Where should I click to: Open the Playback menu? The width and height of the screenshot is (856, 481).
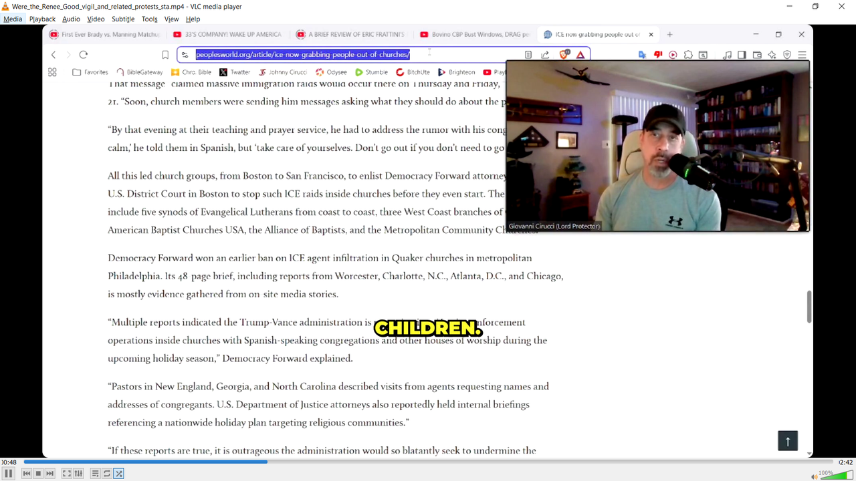coord(42,19)
